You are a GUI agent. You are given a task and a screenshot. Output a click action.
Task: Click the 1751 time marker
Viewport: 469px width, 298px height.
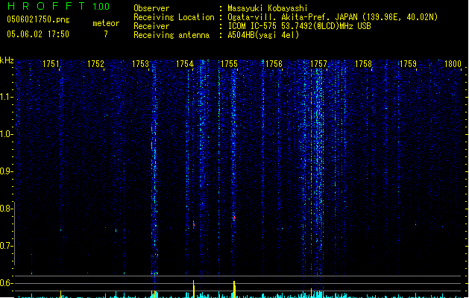click(51, 64)
